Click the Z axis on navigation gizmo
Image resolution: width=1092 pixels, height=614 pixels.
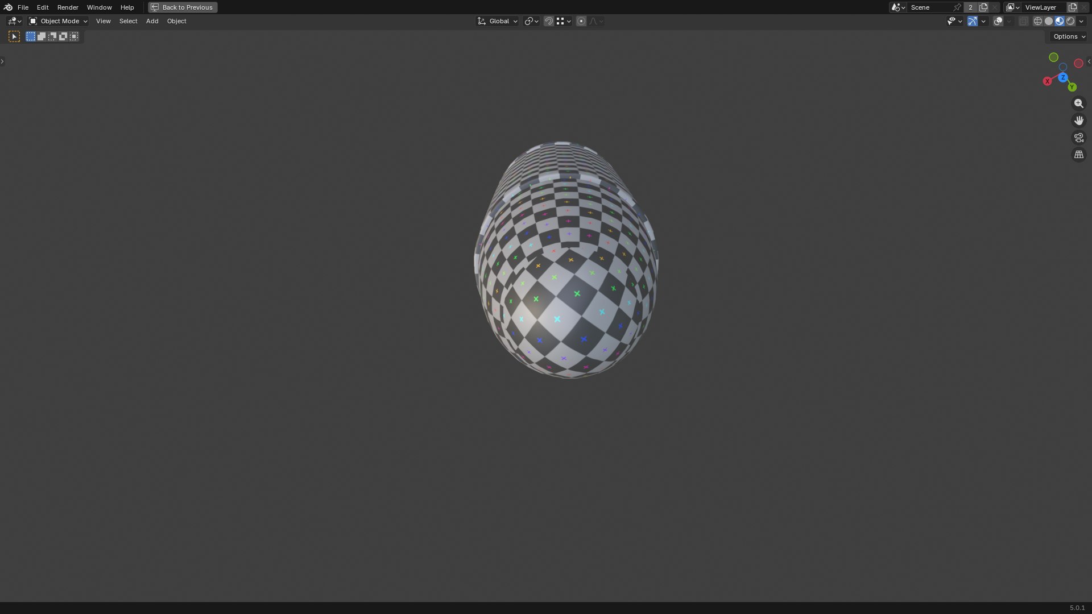coord(1062,77)
